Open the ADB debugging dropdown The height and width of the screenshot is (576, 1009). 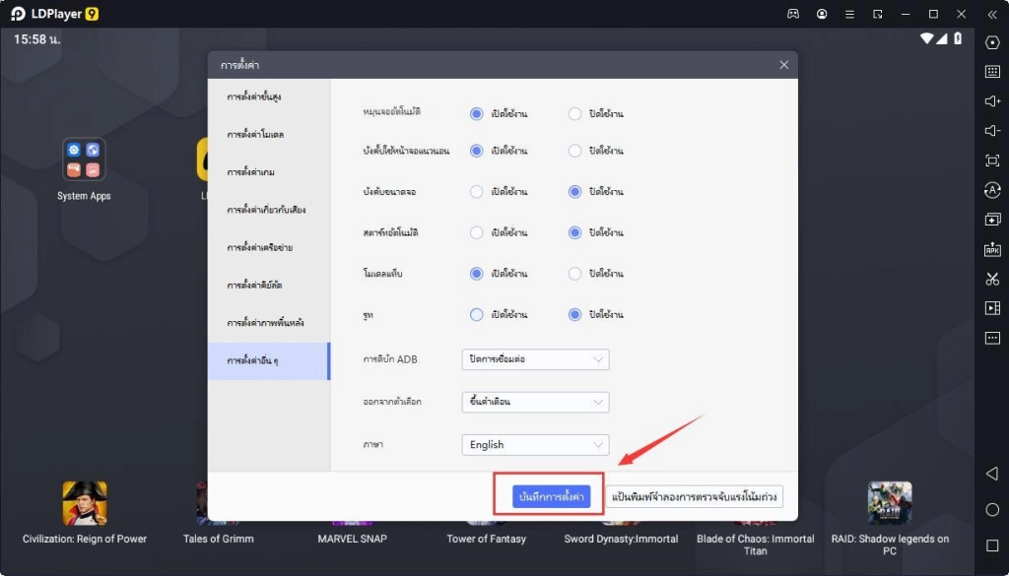tap(535, 359)
